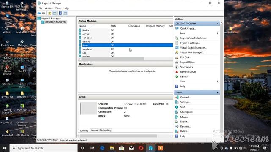Open Hyper-V Settings action

click(190, 43)
